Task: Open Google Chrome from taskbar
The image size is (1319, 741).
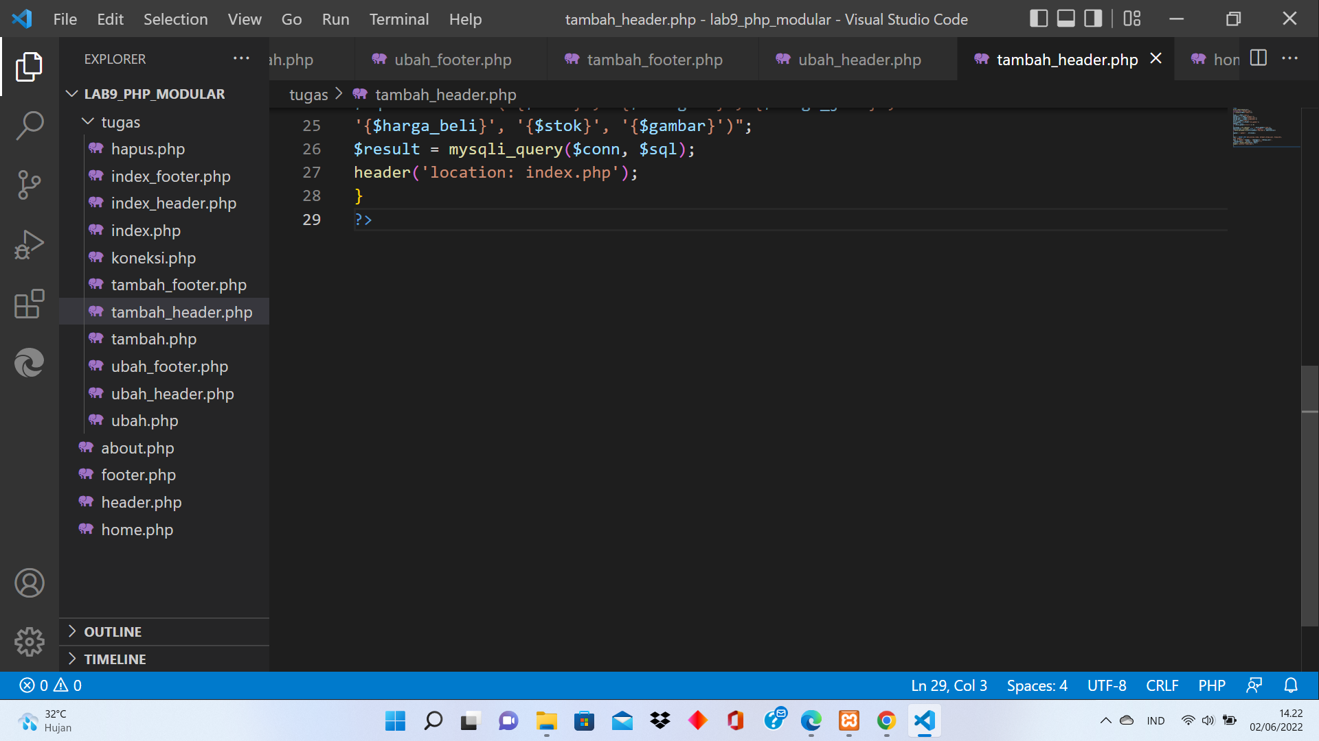Action: tap(886, 721)
